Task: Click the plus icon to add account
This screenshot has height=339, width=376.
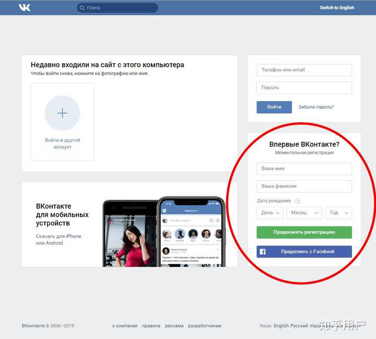Action: [62, 113]
